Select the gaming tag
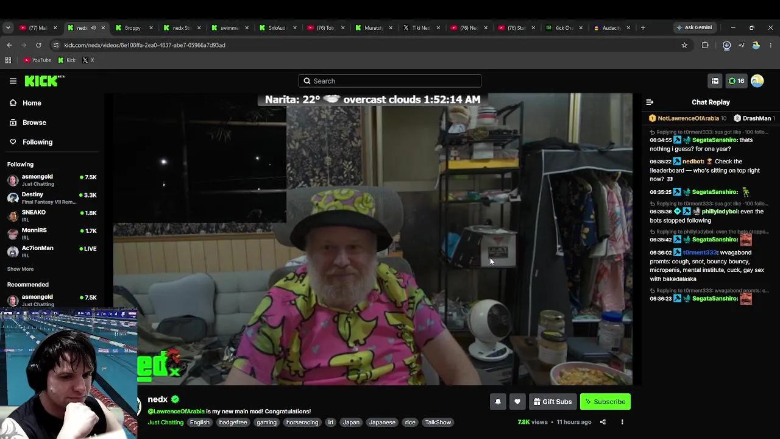 point(266,422)
